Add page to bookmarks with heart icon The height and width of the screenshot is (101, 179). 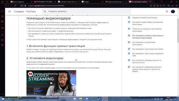point(164,6)
